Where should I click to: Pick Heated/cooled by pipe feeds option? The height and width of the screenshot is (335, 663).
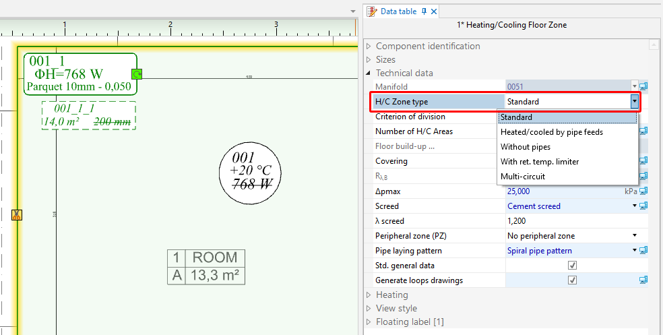[551, 132]
